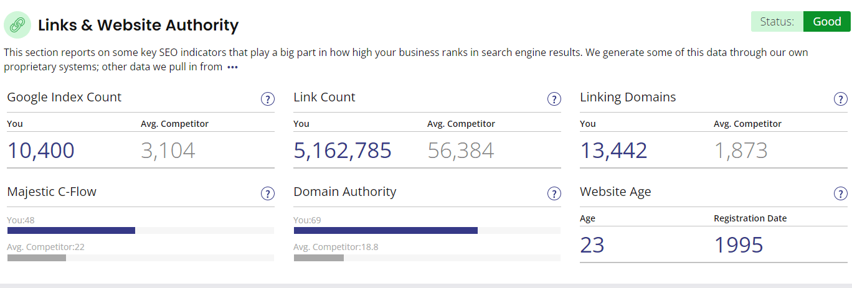
Task: Click your Google Index Count value 10,400
Action: pyautogui.click(x=40, y=151)
